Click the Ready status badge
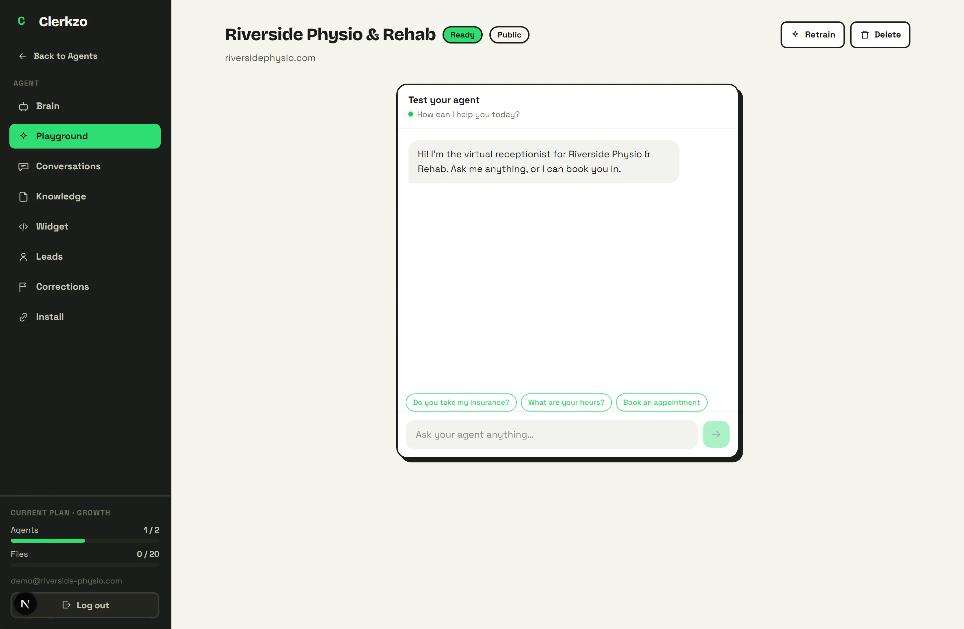The width and height of the screenshot is (964, 629). [462, 35]
